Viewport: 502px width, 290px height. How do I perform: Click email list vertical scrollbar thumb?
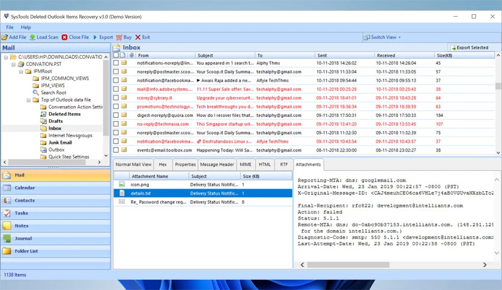[x=498, y=86]
